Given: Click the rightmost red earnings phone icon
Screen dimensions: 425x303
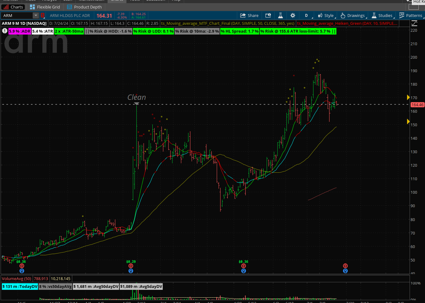Looking at the screenshot, I should pos(345,266).
